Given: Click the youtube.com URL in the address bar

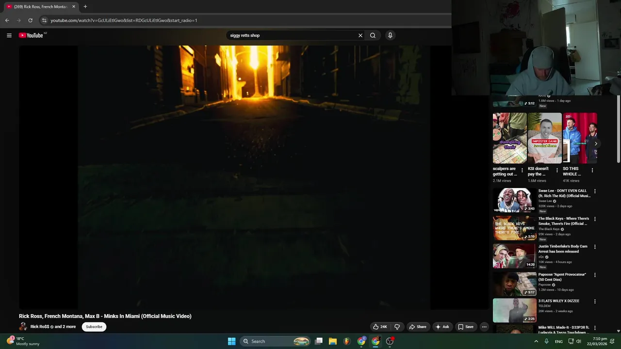Looking at the screenshot, I should [124, 20].
